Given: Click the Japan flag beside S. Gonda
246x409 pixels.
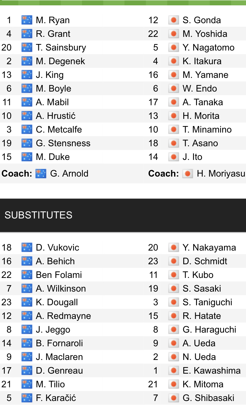Looking at the screenshot, I should 173,20.
